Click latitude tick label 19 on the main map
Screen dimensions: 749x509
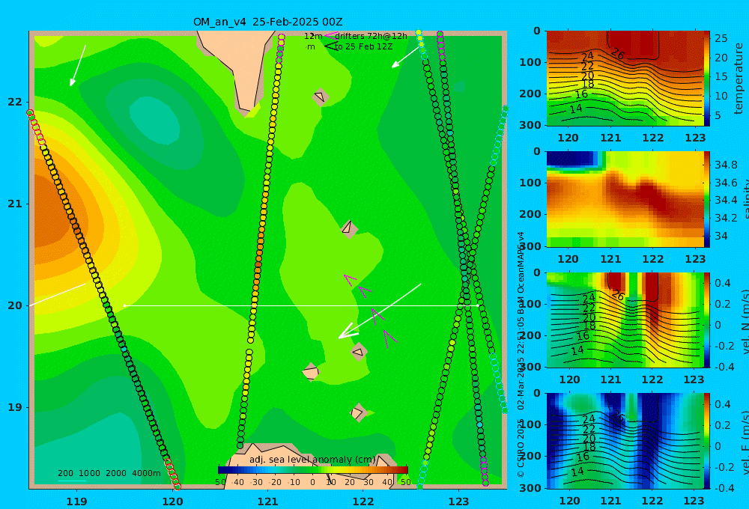coord(15,407)
